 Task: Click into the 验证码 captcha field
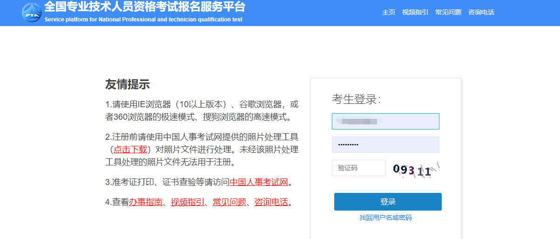point(359,168)
